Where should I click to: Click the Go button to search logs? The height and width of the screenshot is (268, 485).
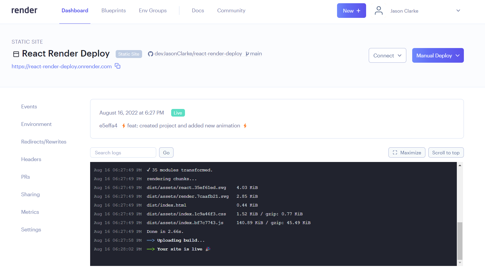[166, 152]
